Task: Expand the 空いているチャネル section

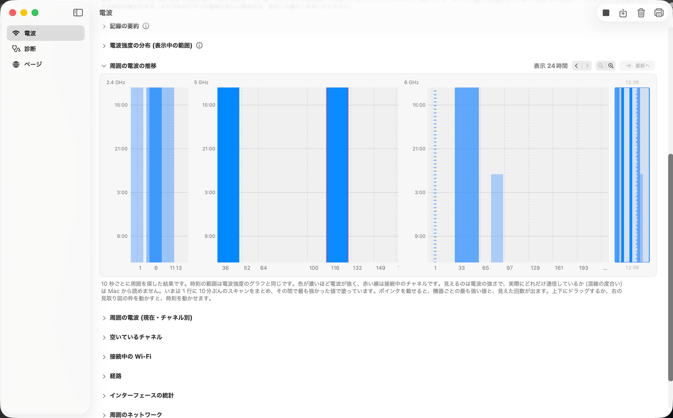Action: pos(104,337)
